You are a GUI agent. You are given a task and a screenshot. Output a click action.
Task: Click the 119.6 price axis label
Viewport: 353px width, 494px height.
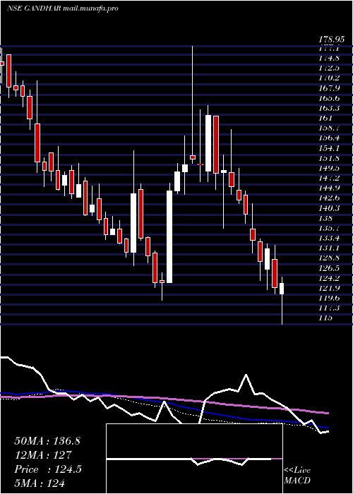click(329, 299)
